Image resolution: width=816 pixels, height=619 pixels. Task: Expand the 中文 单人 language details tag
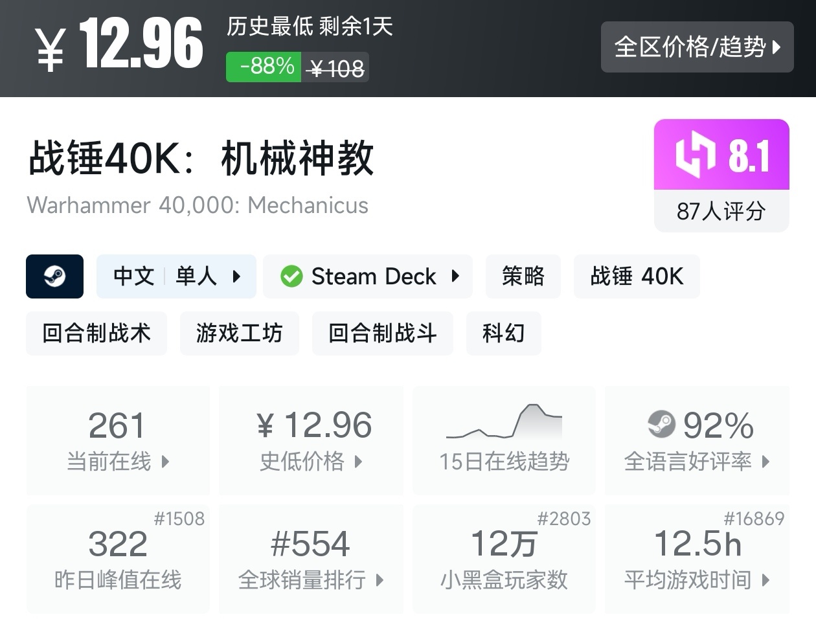point(176,276)
